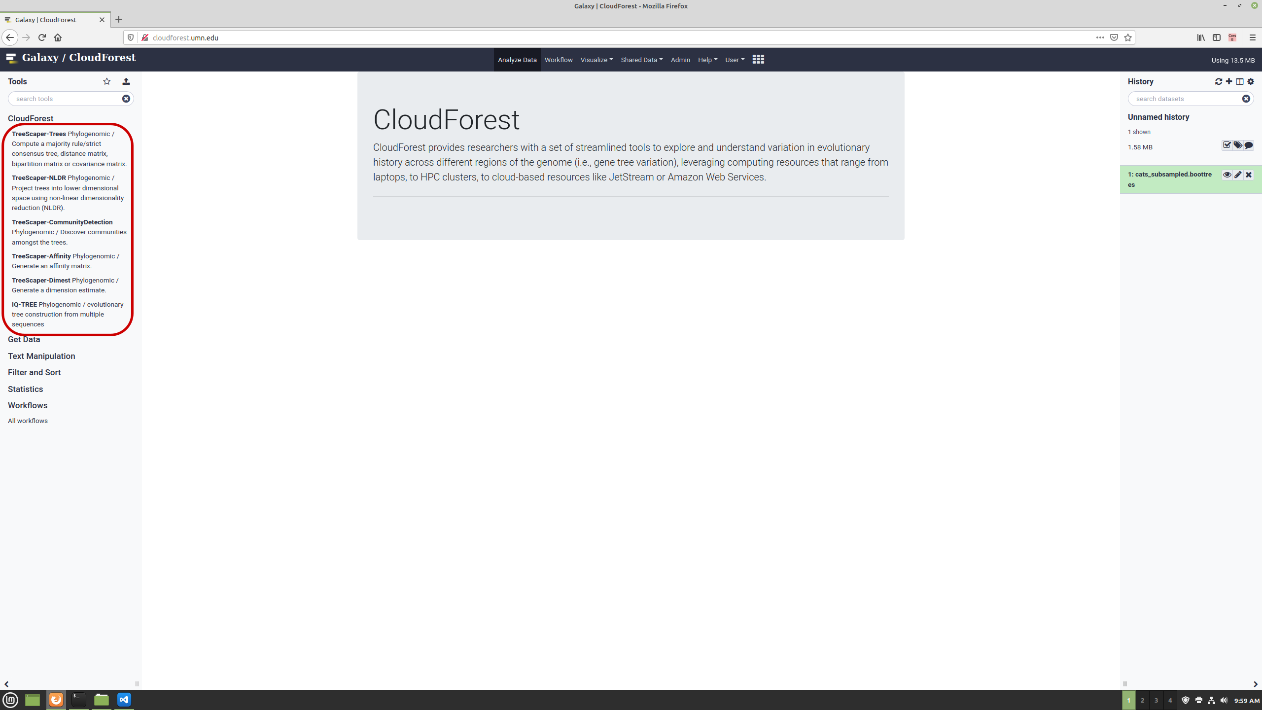This screenshot has height=710, width=1262.
Task: Open the TreeScaper-CommunityDetection tool
Action: coord(62,222)
